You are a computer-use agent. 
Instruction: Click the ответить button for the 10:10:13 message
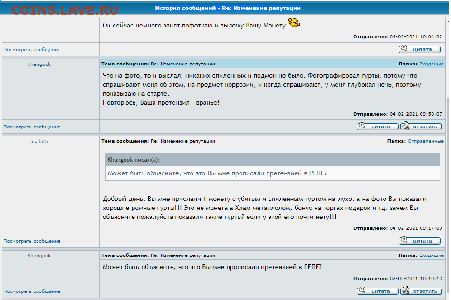click(x=421, y=291)
